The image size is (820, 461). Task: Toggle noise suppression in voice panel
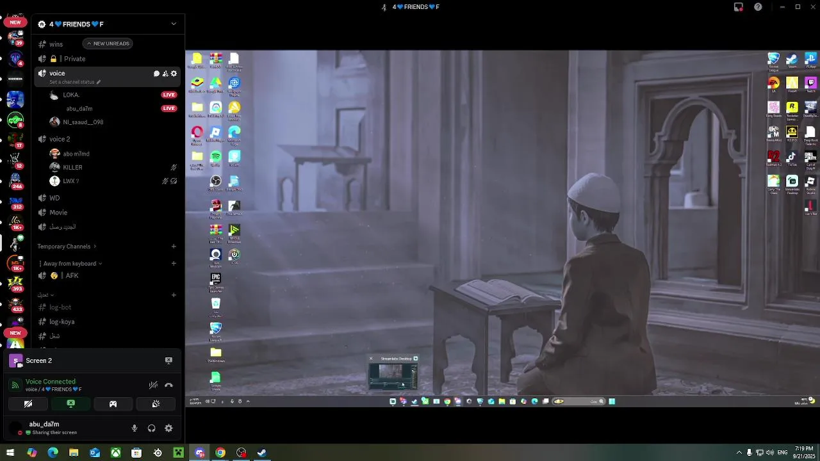[153, 385]
